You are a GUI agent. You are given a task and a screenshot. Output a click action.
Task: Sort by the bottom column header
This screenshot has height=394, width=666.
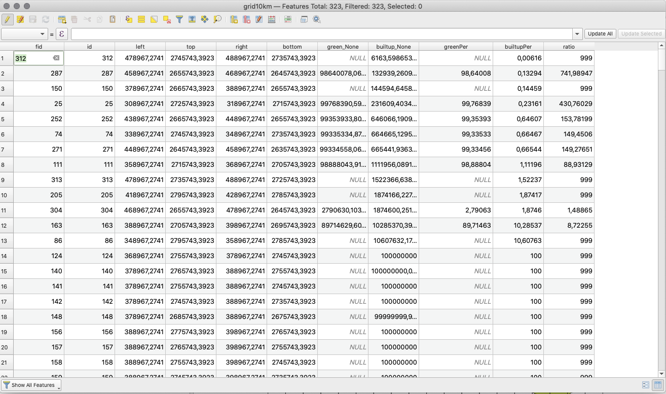tap(292, 47)
